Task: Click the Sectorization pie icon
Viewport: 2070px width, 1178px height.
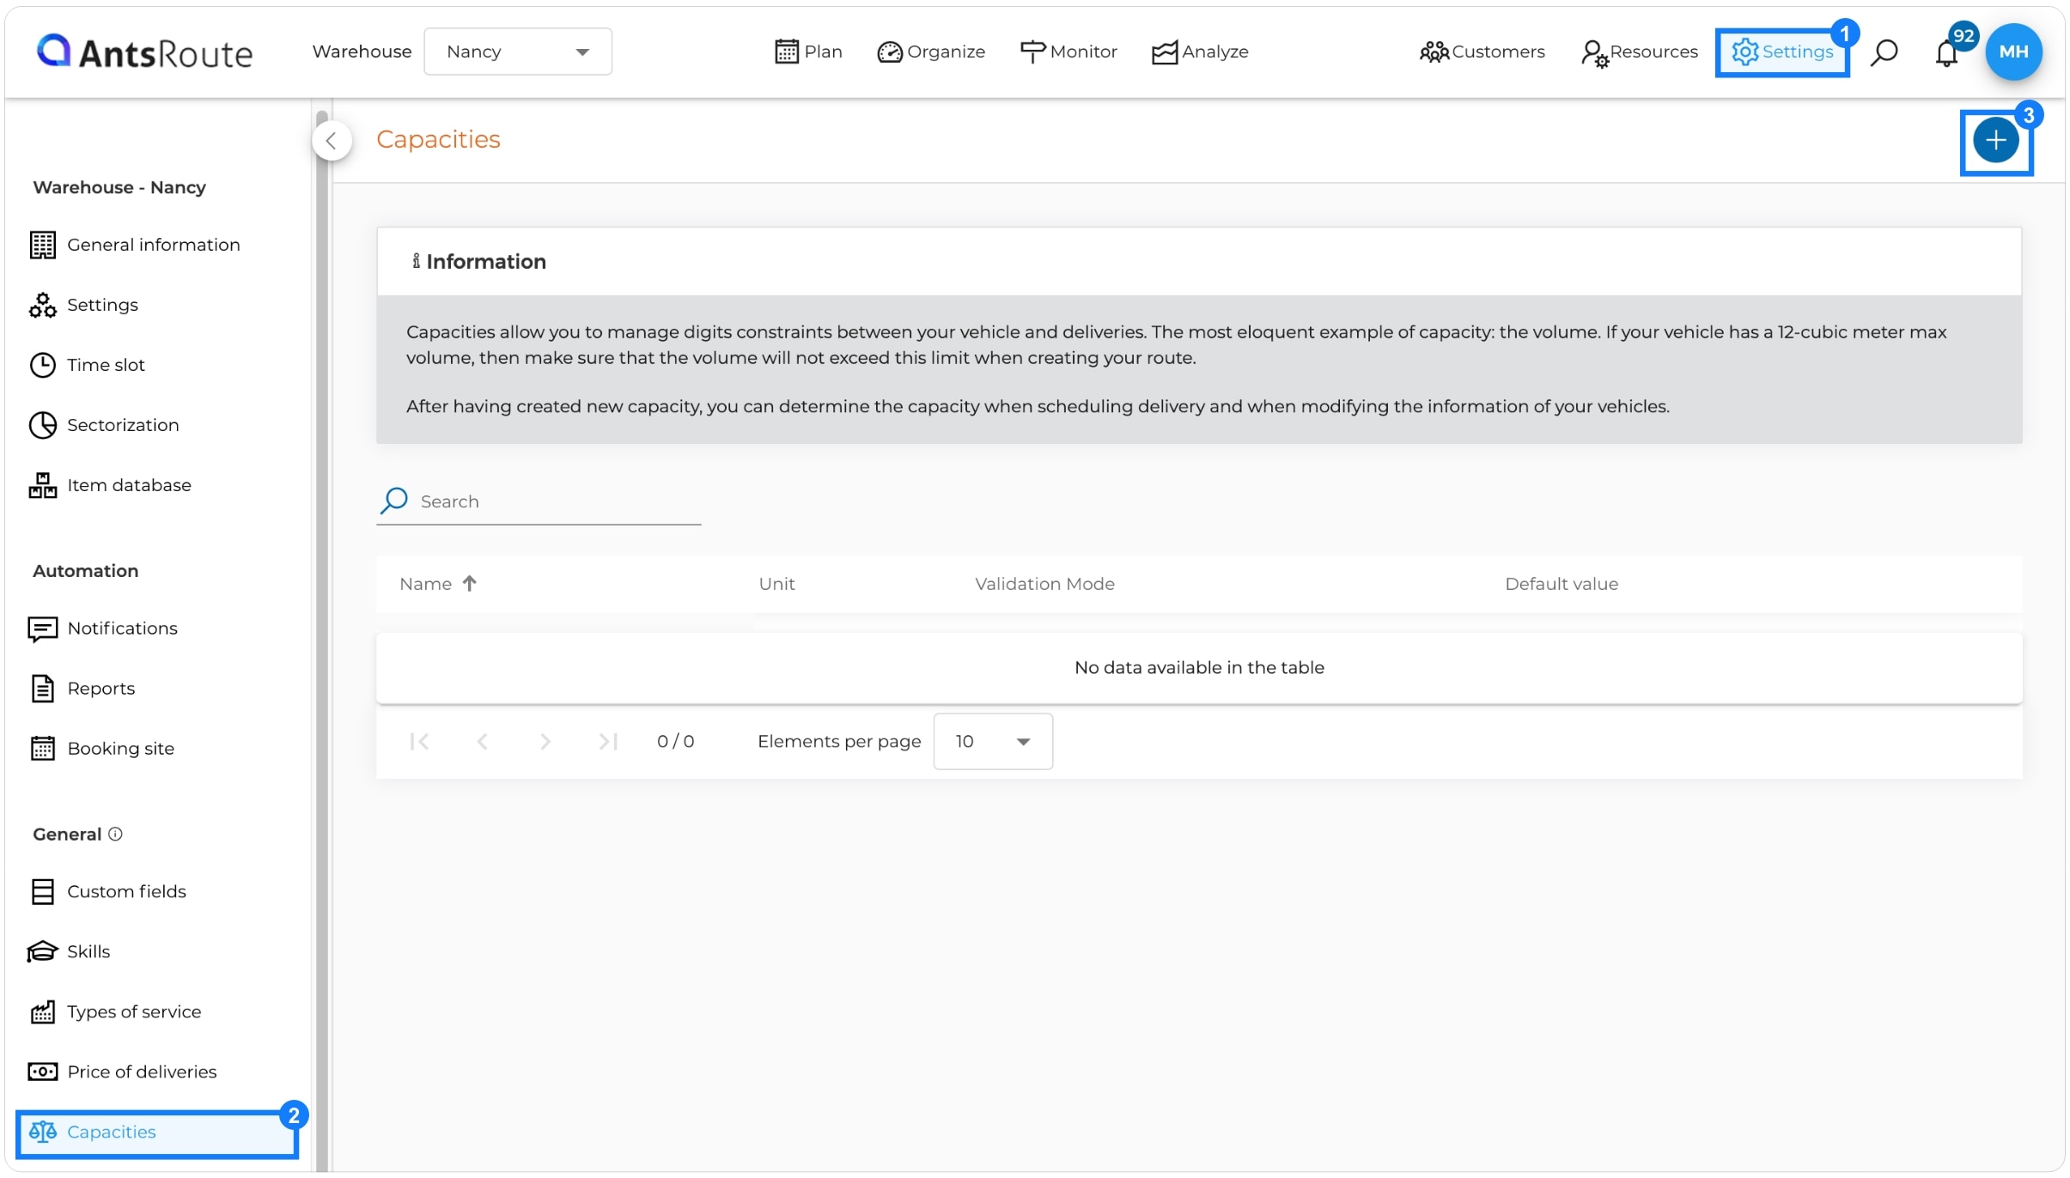Action: (x=43, y=425)
